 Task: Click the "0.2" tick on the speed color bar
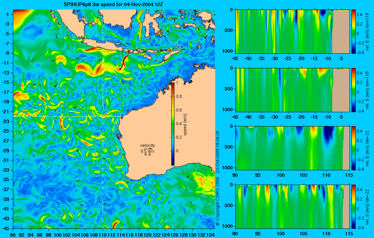179,137
